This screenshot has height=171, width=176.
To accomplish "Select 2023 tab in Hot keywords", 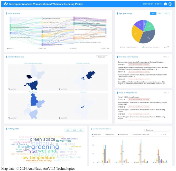I will 75,130.
